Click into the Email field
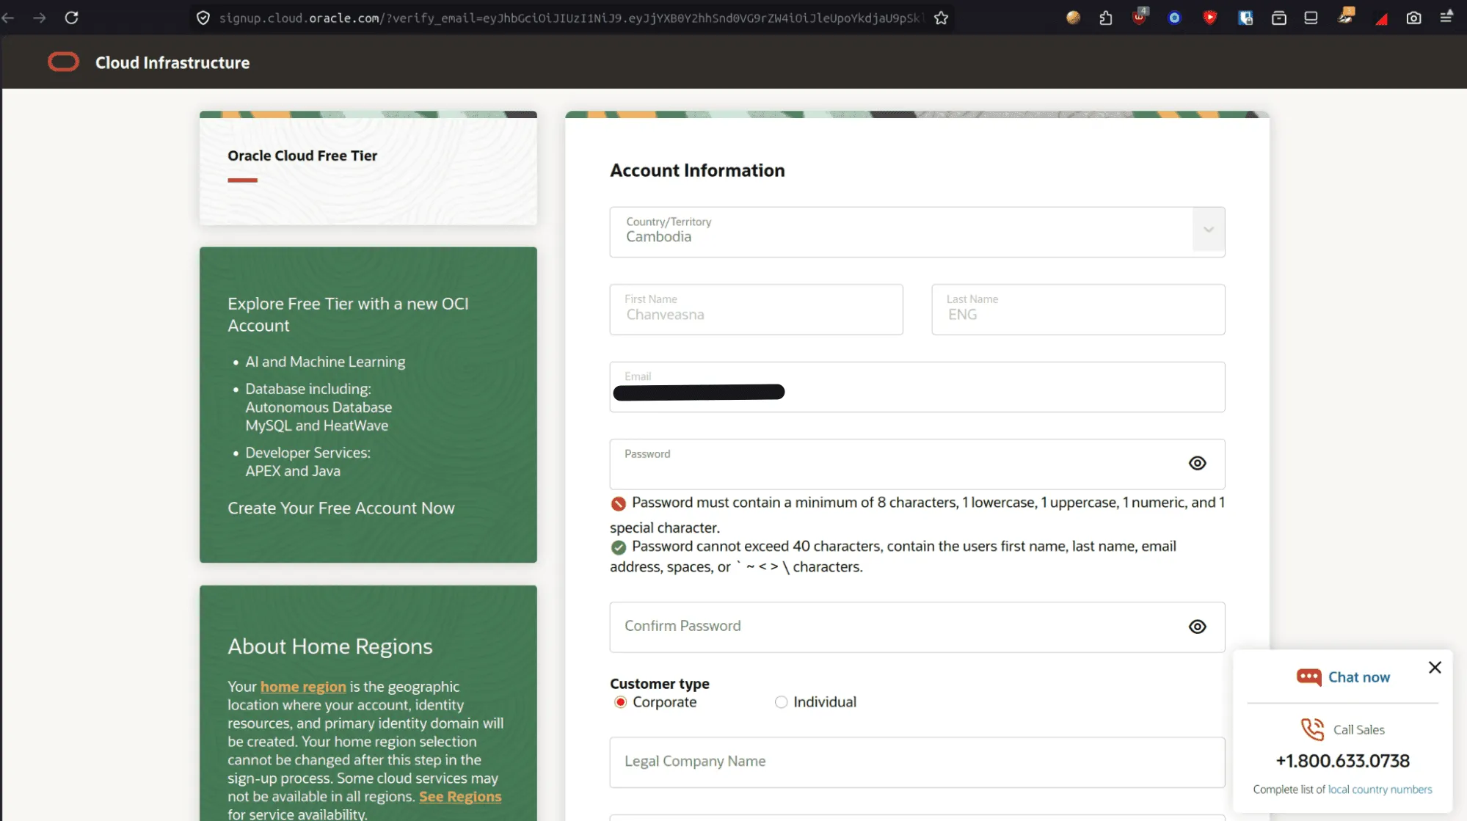 coord(917,387)
